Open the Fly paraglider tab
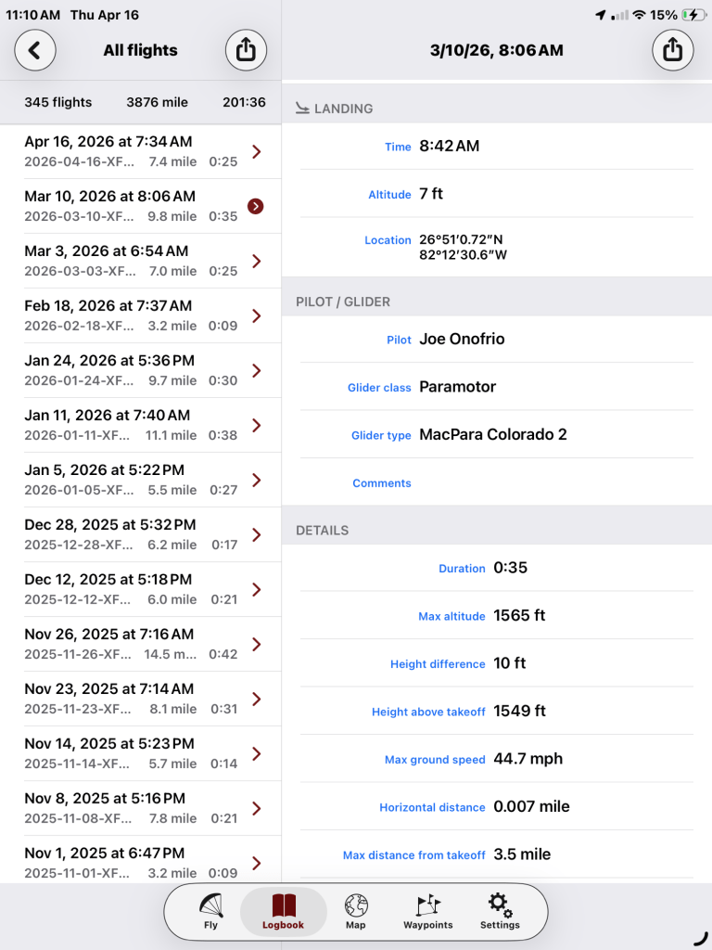 210,911
